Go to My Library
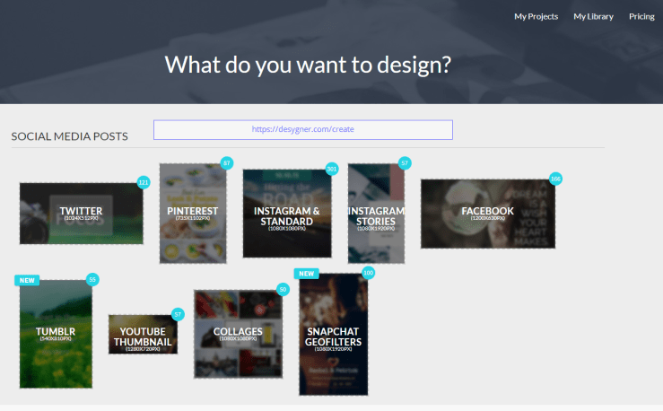Image resolution: width=663 pixels, height=411 pixels. [x=592, y=16]
